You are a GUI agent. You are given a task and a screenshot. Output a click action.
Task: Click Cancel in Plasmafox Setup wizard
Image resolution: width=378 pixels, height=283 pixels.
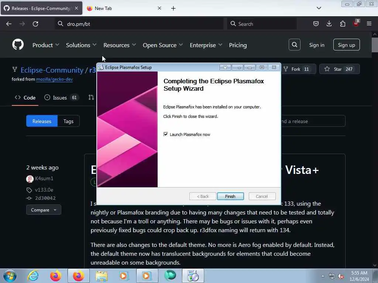tap(262, 196)
